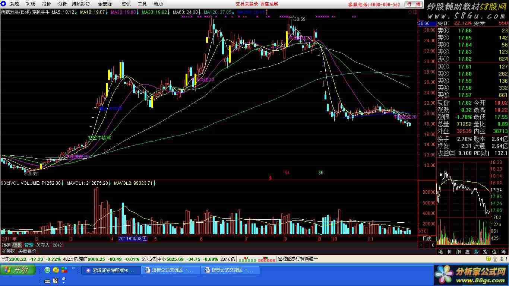
Task: Open the 关联报价 panel
Action: 27,251
